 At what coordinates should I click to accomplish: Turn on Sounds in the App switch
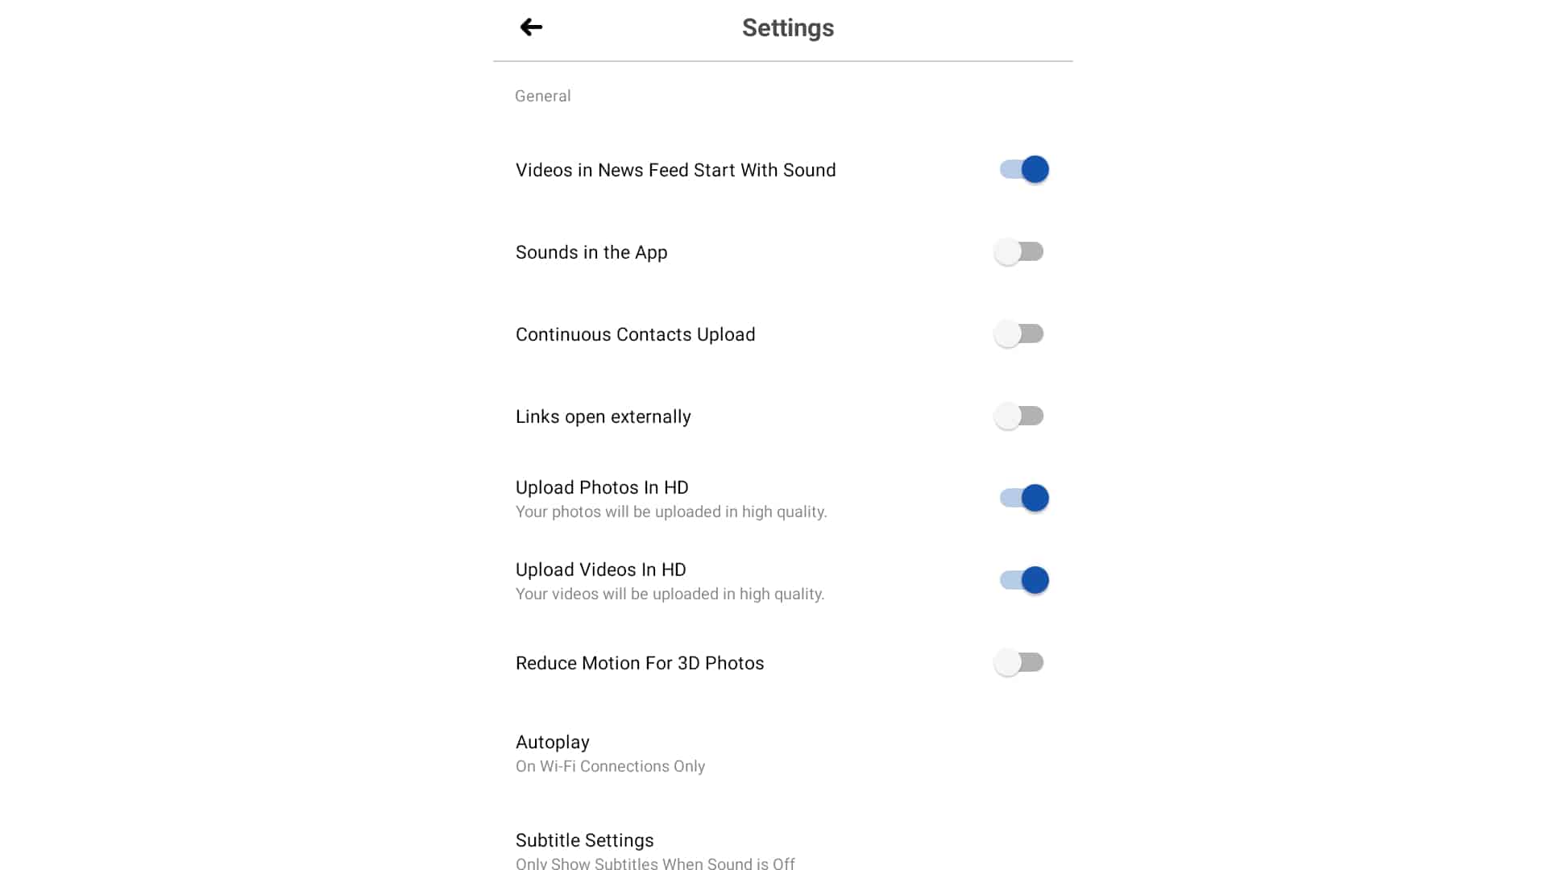click(x=1019, y=252)
